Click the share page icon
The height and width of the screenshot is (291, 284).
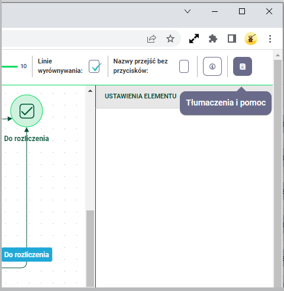pos(151,39)
